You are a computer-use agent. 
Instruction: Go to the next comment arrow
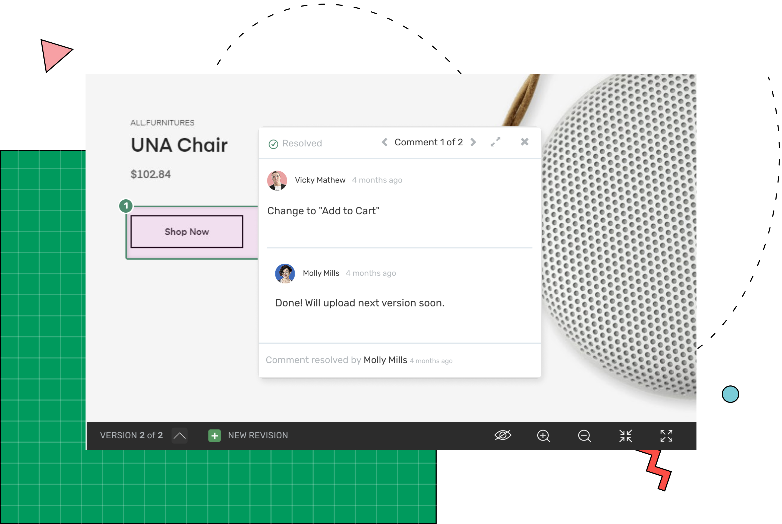point(473,142)
